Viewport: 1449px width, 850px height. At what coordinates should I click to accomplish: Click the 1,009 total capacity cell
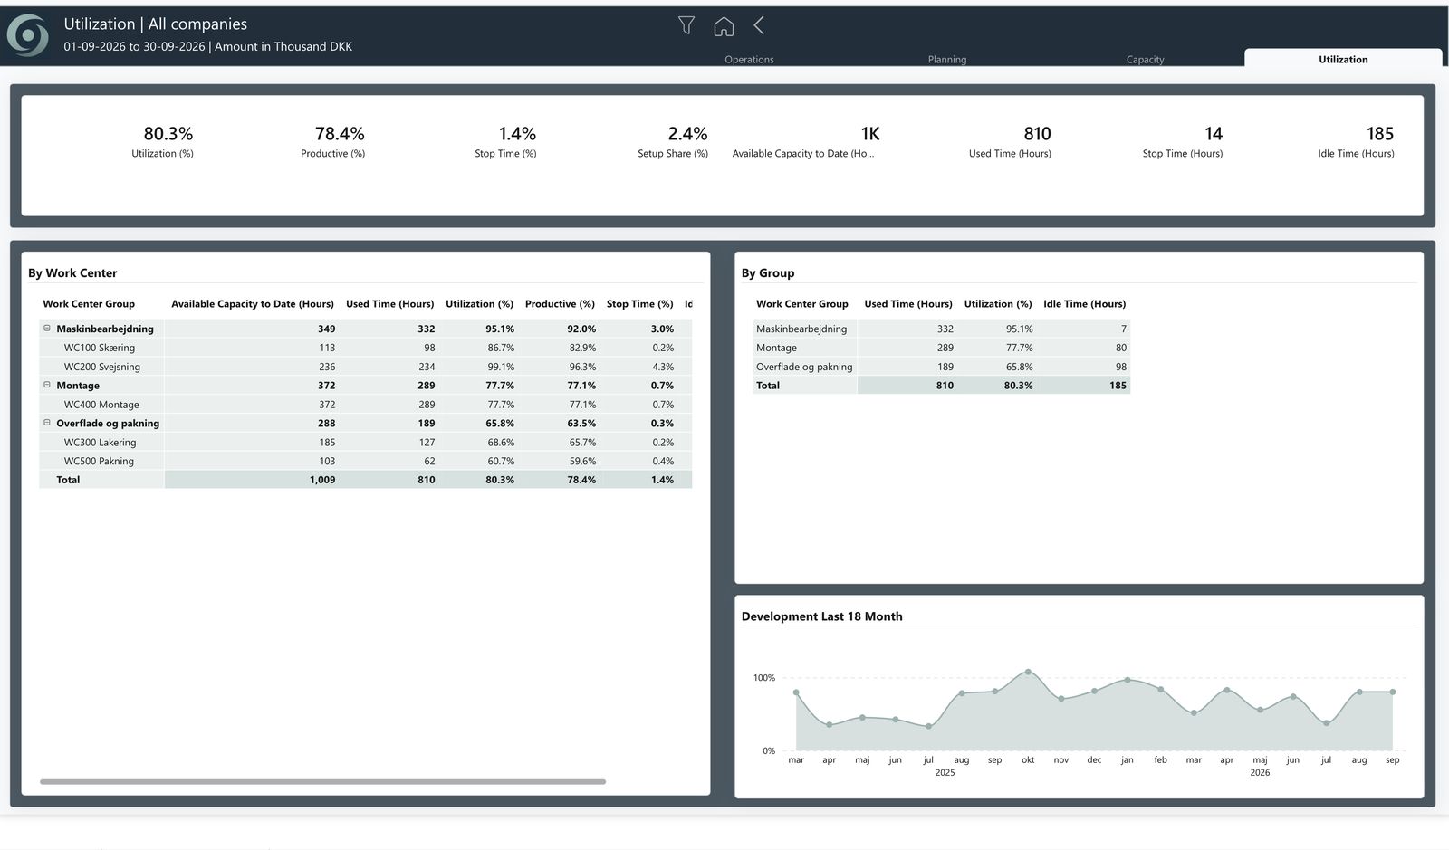click(x=322, y=480)
